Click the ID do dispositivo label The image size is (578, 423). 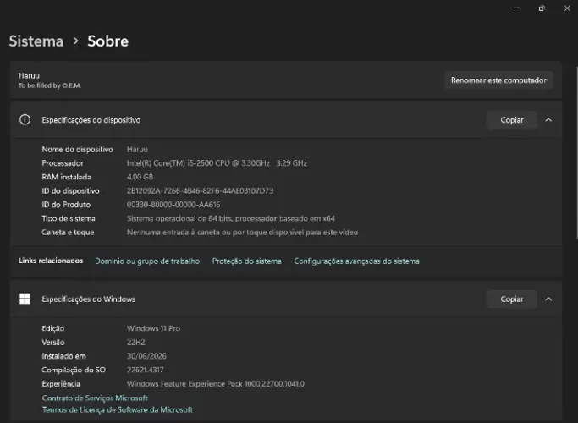(70, 190)
